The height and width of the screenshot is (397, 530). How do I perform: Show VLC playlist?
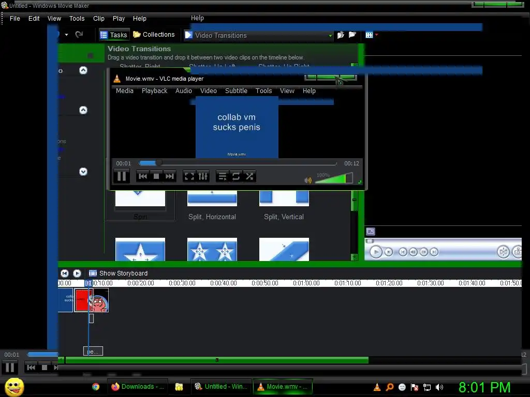point(223,176)
